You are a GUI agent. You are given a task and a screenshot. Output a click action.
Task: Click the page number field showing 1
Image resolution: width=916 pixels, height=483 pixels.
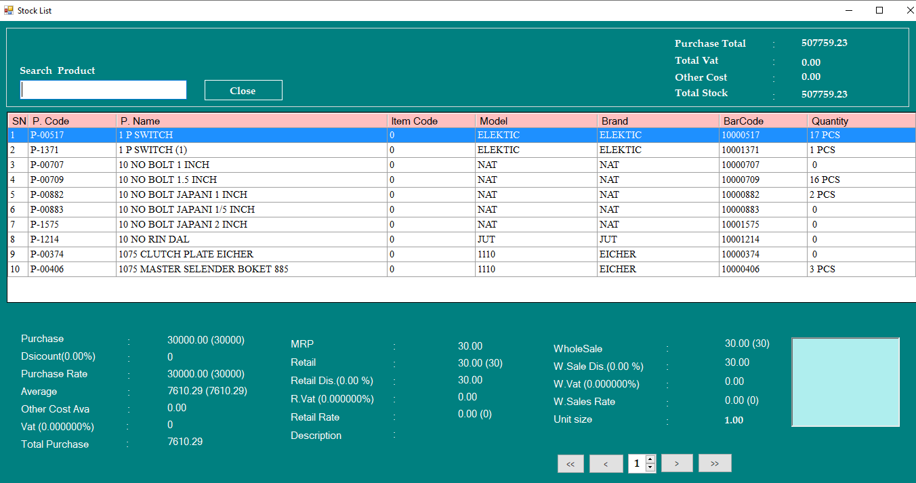coord(637,463)
